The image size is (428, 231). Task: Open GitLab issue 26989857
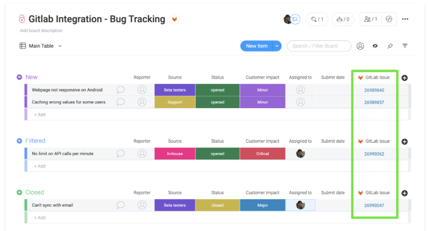point(374,102)
